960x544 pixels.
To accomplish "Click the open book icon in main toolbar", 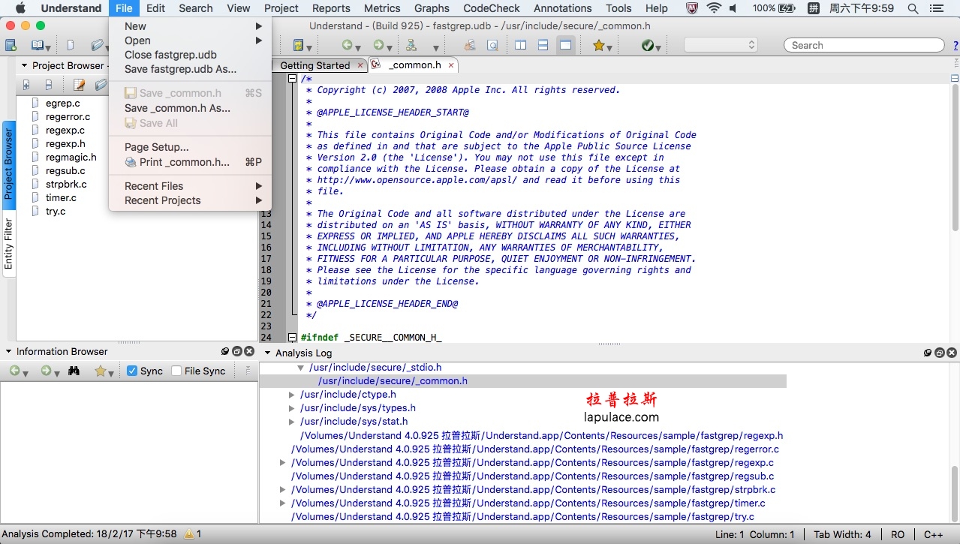I will click(38, 45).
